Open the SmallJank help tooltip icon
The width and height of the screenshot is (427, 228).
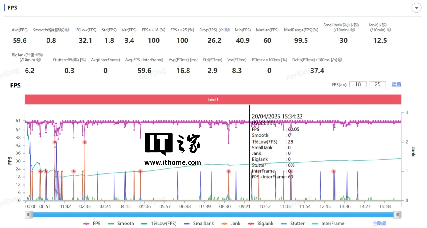(x=353, y=30)
